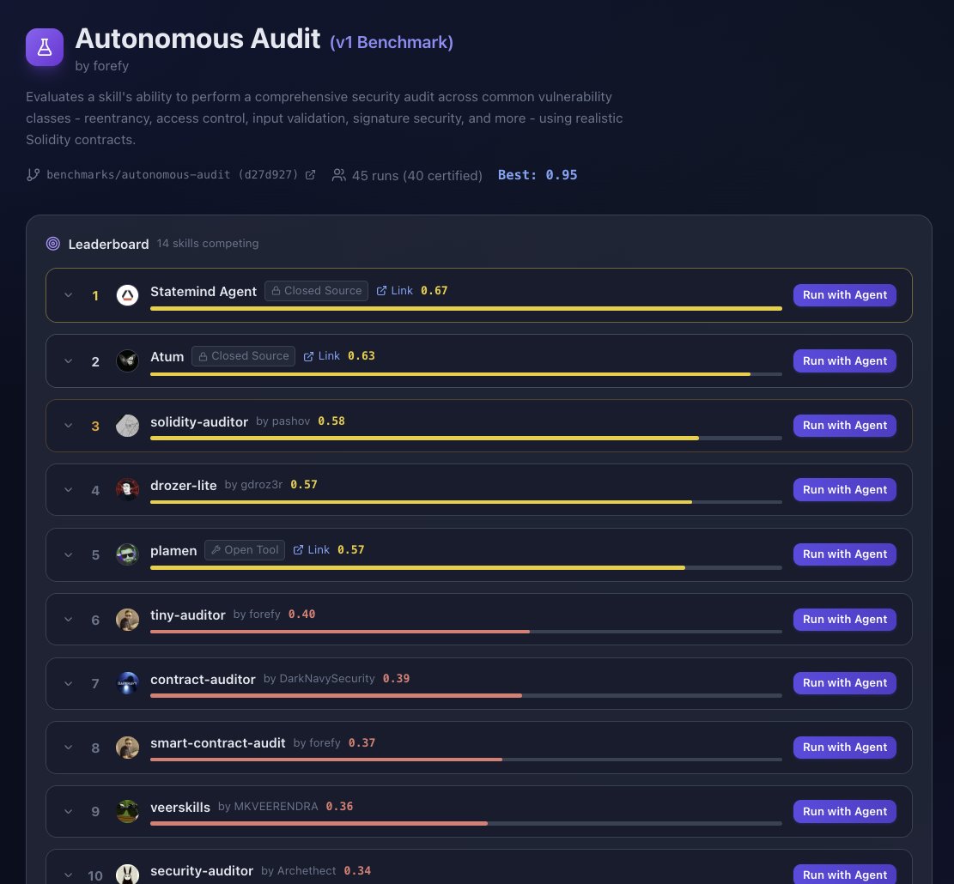
Task: Click the purple flask benchmark icon
Action: click(45, 47)
